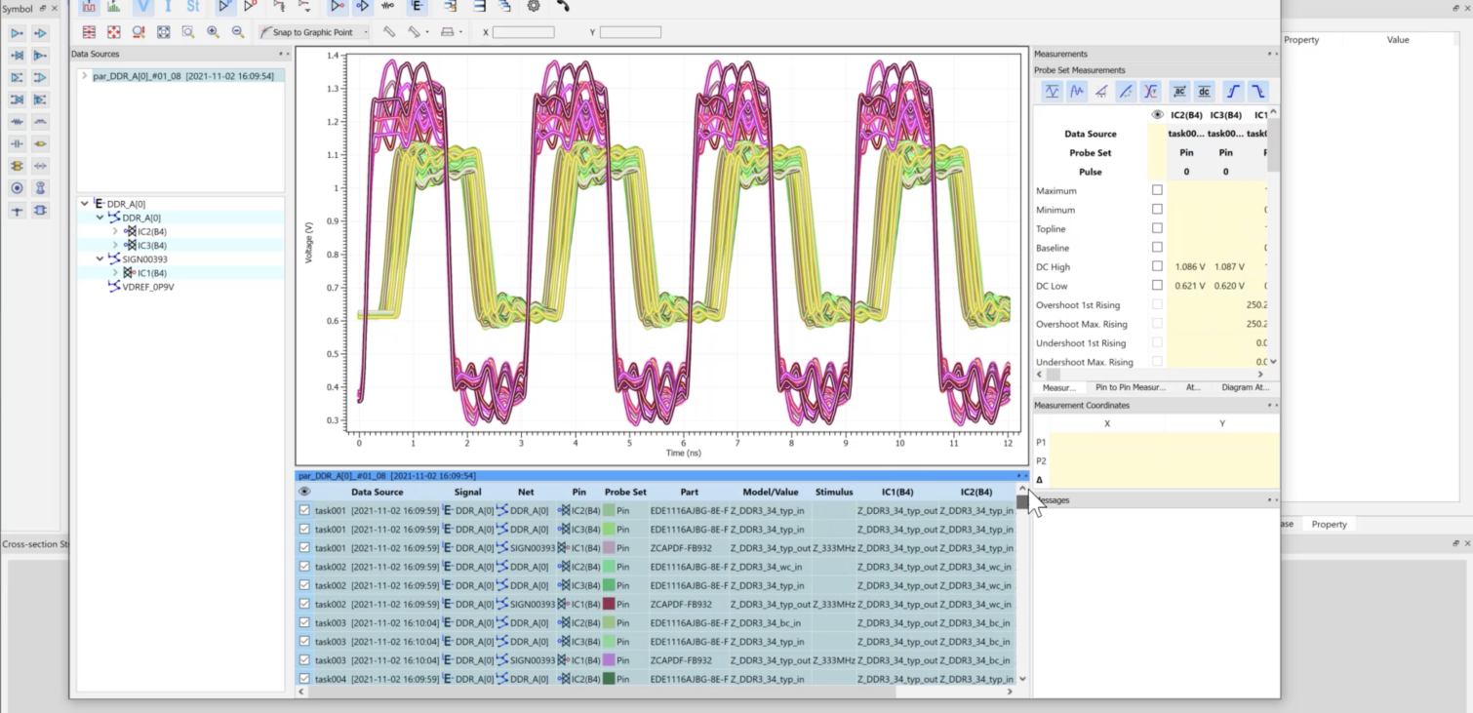
Task: Select the resistor symbol in Symbol palette
Action: point(17,122)
